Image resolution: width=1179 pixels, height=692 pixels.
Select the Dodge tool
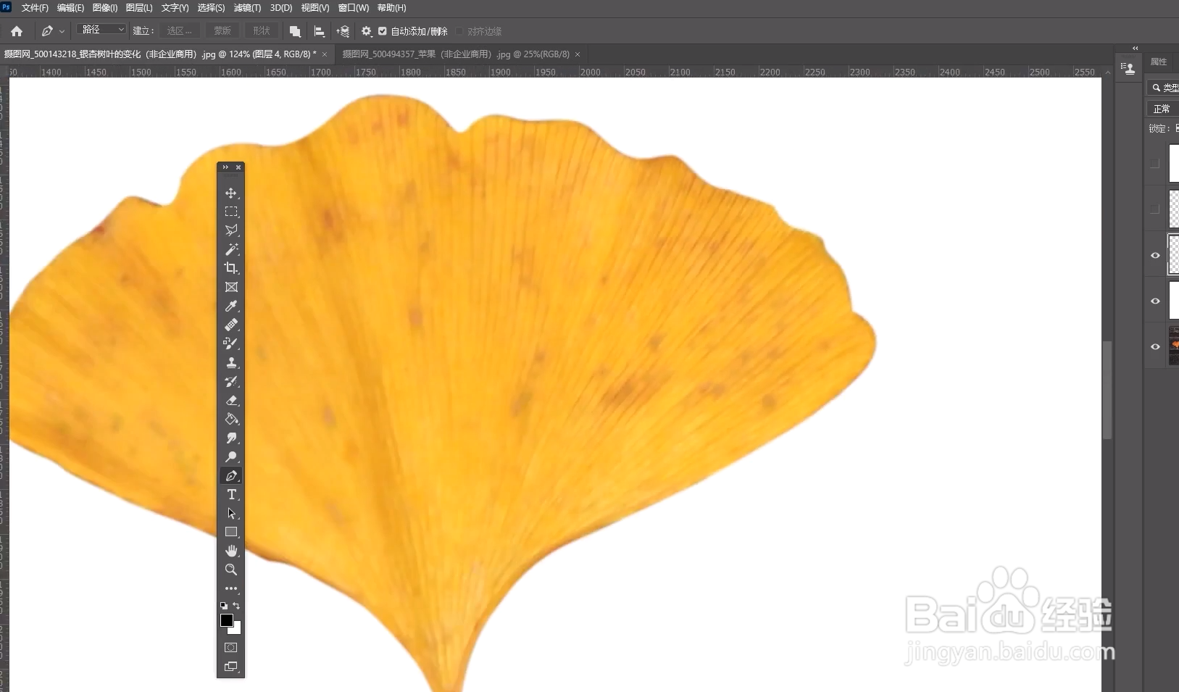tap(231, 457)
